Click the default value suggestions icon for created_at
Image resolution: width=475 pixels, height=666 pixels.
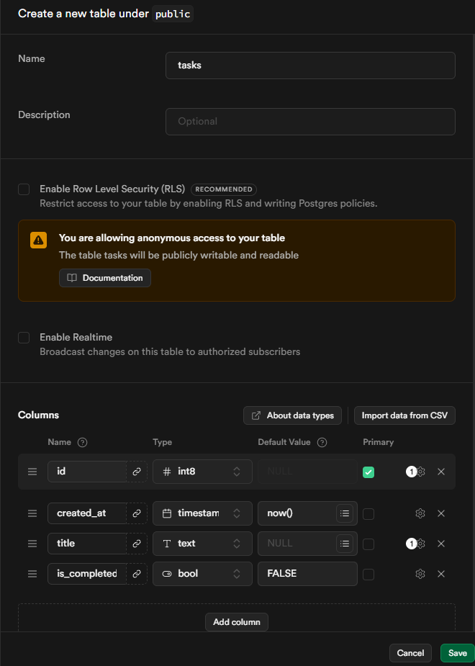point(345,513)
